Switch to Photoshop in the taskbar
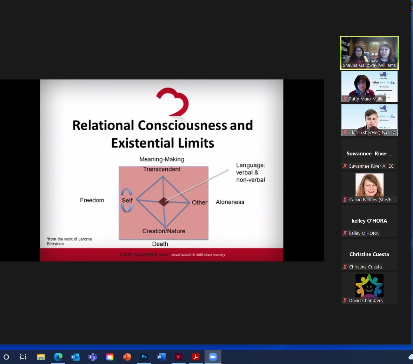 [144, 357]
